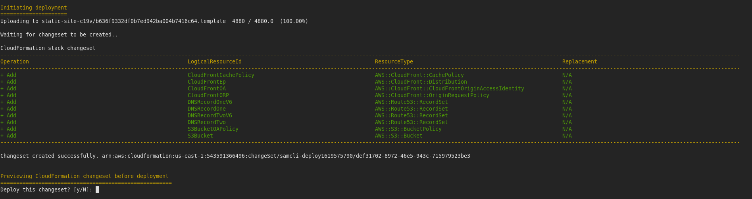Click the LogicalResourceId column header
This screenshot has height=199, width=752.
pos(214,62)
